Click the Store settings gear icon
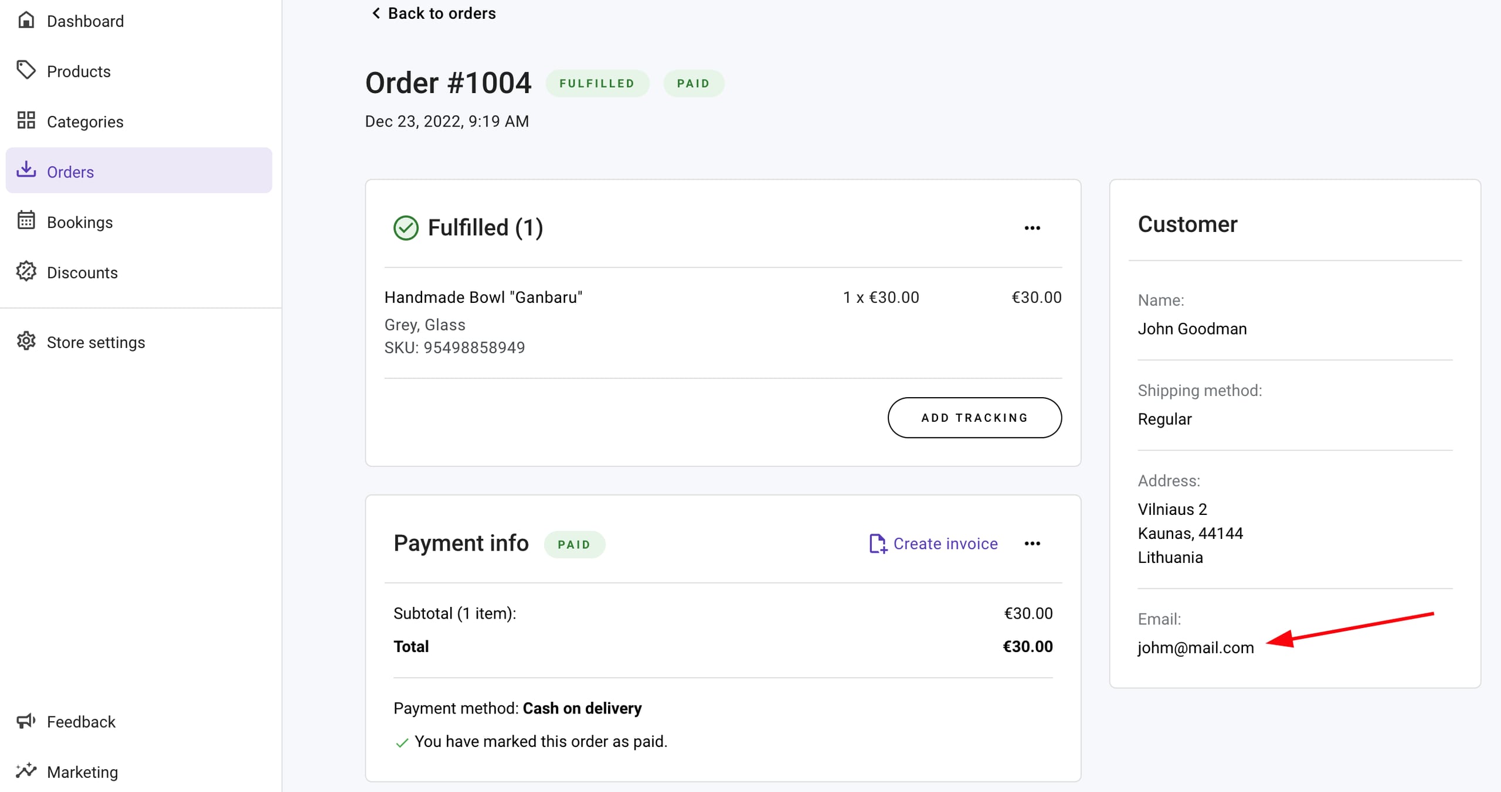The height and width of the screenshot is (792, 1501). [26, 341]
